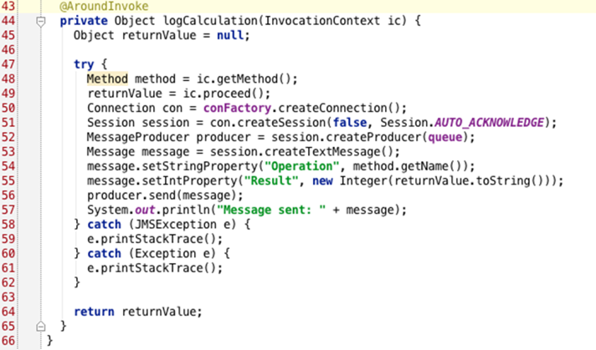Screen dimensions: 596x350
Task: Click line number 57 in the gutter
Action: 13,211
